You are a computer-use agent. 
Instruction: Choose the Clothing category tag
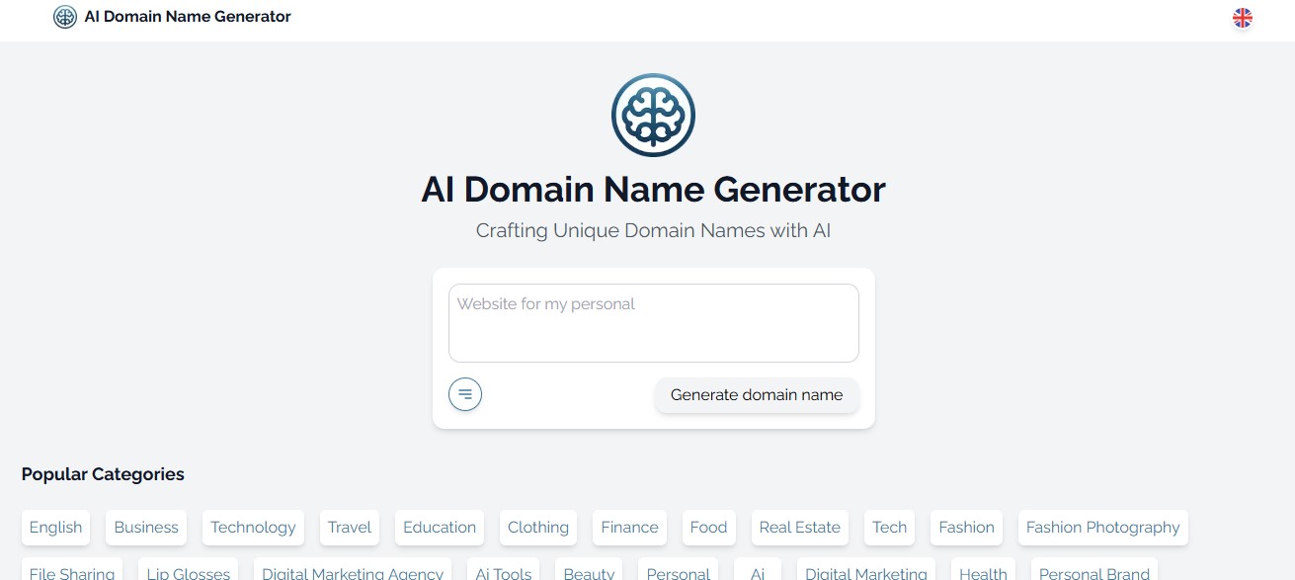click(x=538, y=528)
